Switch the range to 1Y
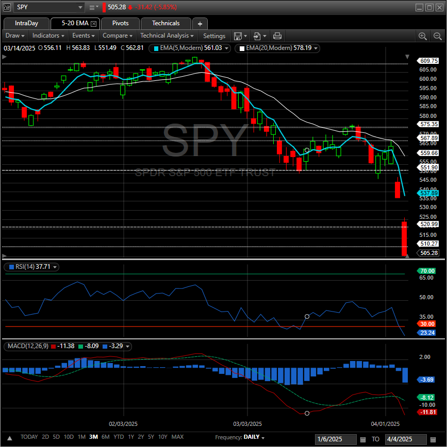The image size is (447, 447). click(x=131, y=437)
